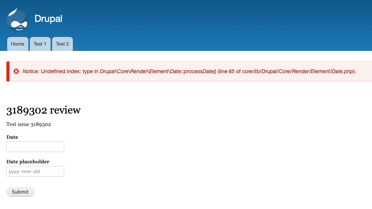Go to the Home tab
The width and height of the screenshot is (372, 209).
coord(17,44)
